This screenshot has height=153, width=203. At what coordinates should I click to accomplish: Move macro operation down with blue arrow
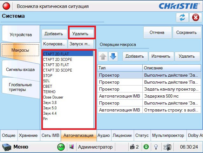pyautogui.click(x=113, y=56)
